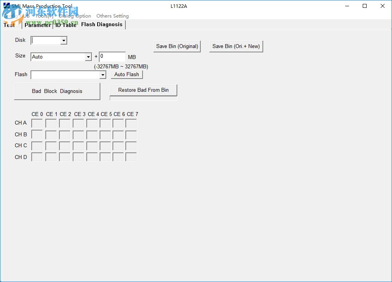Select the Flash Diagnosis tab
Image resolution: width=392 pixels, height=282 pixels.
[x=102, y=25]
